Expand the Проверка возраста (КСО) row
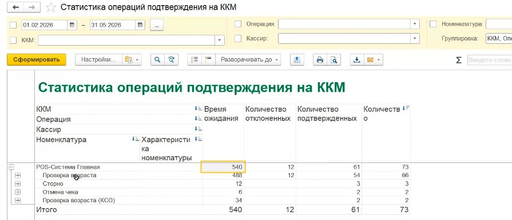The image size is (512, 220). tap(18, 200)
